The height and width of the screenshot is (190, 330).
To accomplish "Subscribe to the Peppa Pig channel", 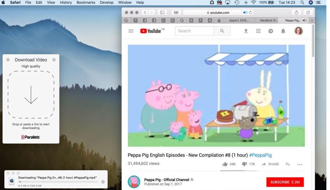I will (x=285, y=182).
